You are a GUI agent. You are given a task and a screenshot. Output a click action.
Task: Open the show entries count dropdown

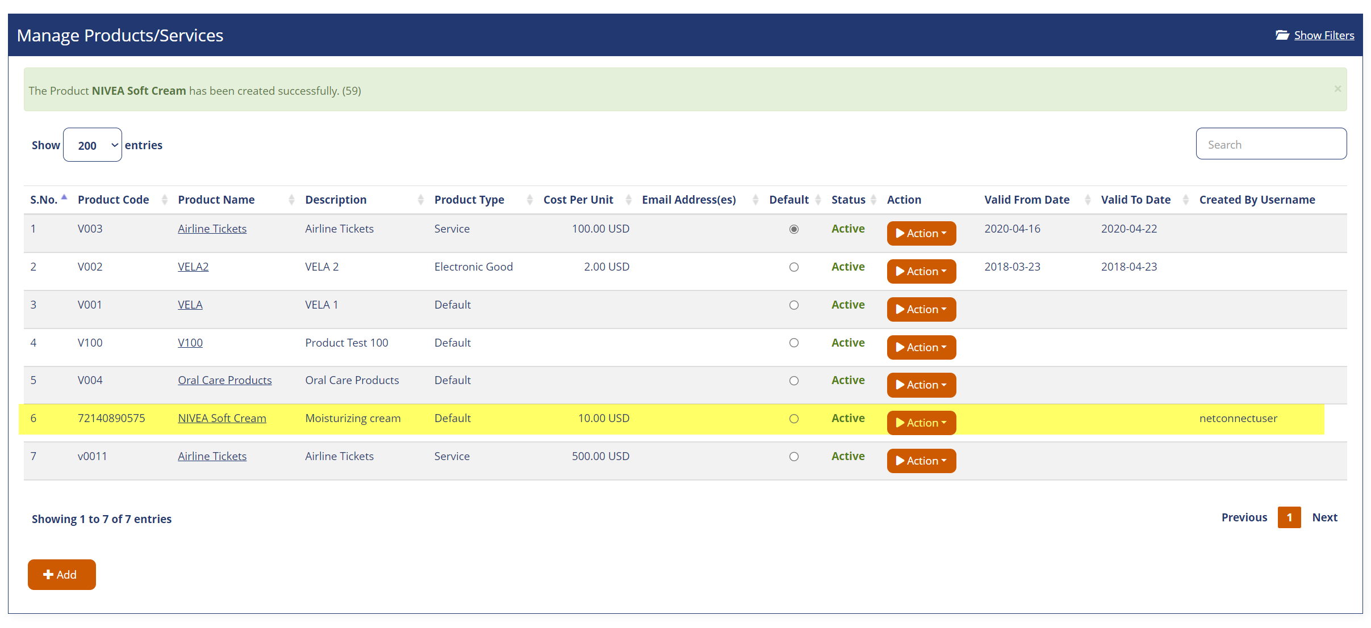pos(93,145)
